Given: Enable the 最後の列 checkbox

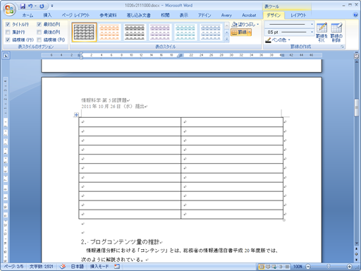Looking at the screenshot, I should coord(39,32).
